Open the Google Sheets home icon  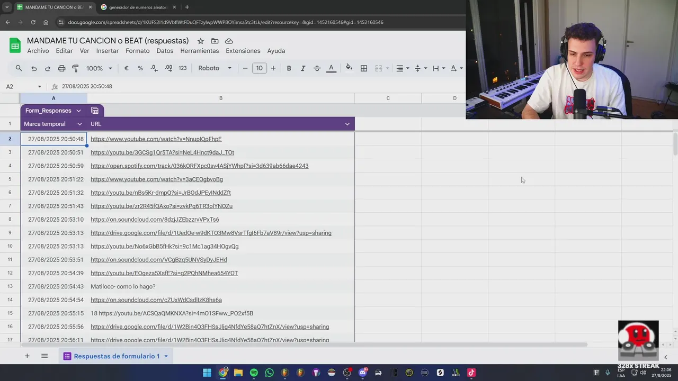point(15,46)
